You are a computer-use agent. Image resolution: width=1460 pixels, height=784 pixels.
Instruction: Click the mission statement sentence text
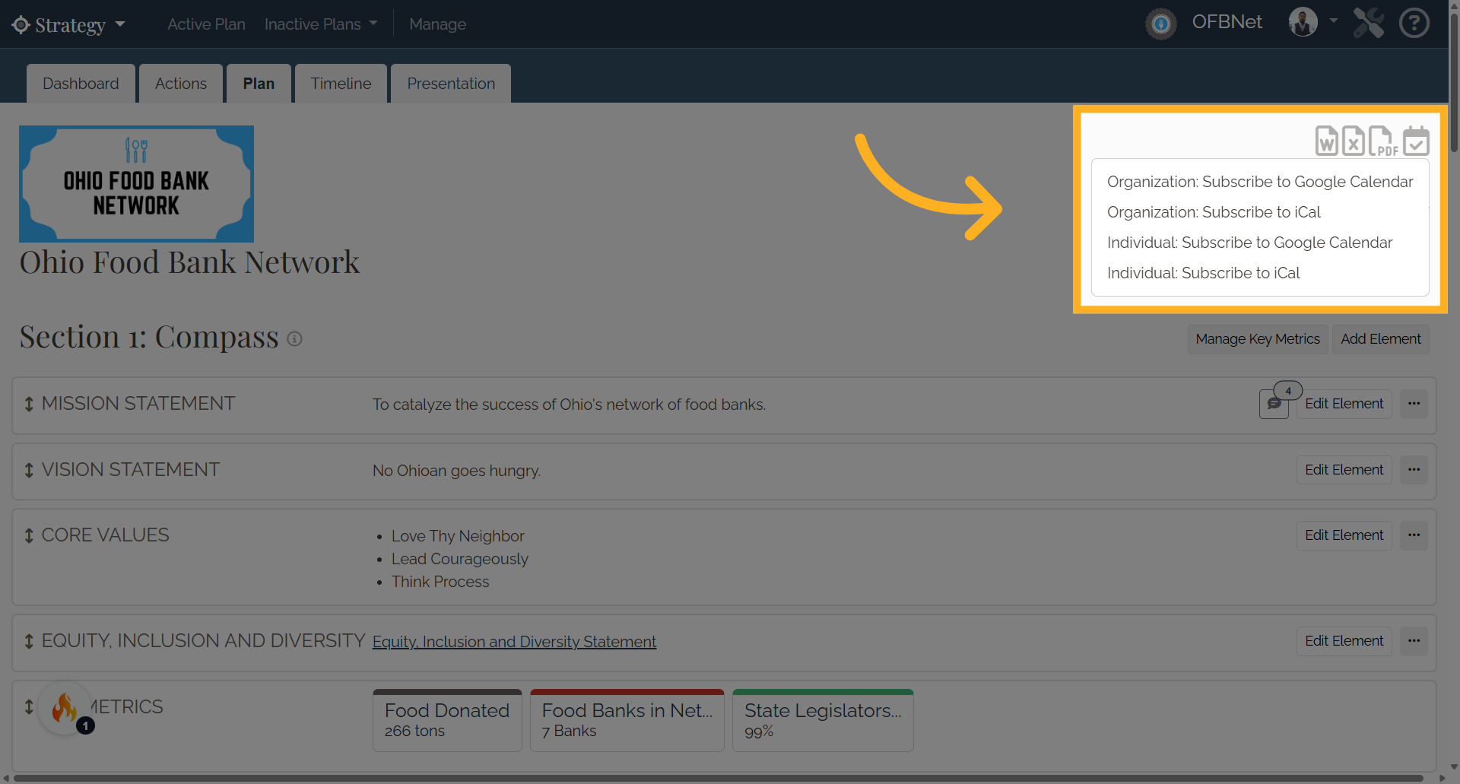569,405
